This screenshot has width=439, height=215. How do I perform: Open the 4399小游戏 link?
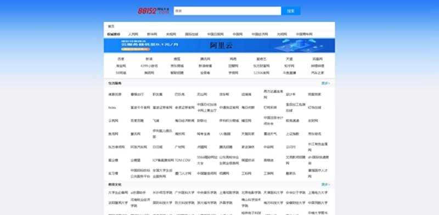click(x=149, y=66)
